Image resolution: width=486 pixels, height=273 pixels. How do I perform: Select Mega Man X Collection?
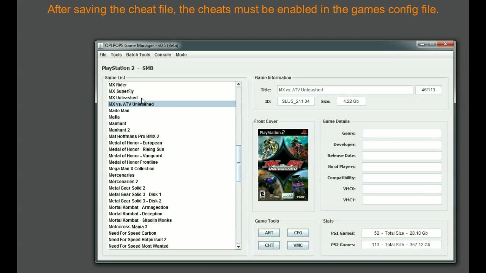coord(172,169)
